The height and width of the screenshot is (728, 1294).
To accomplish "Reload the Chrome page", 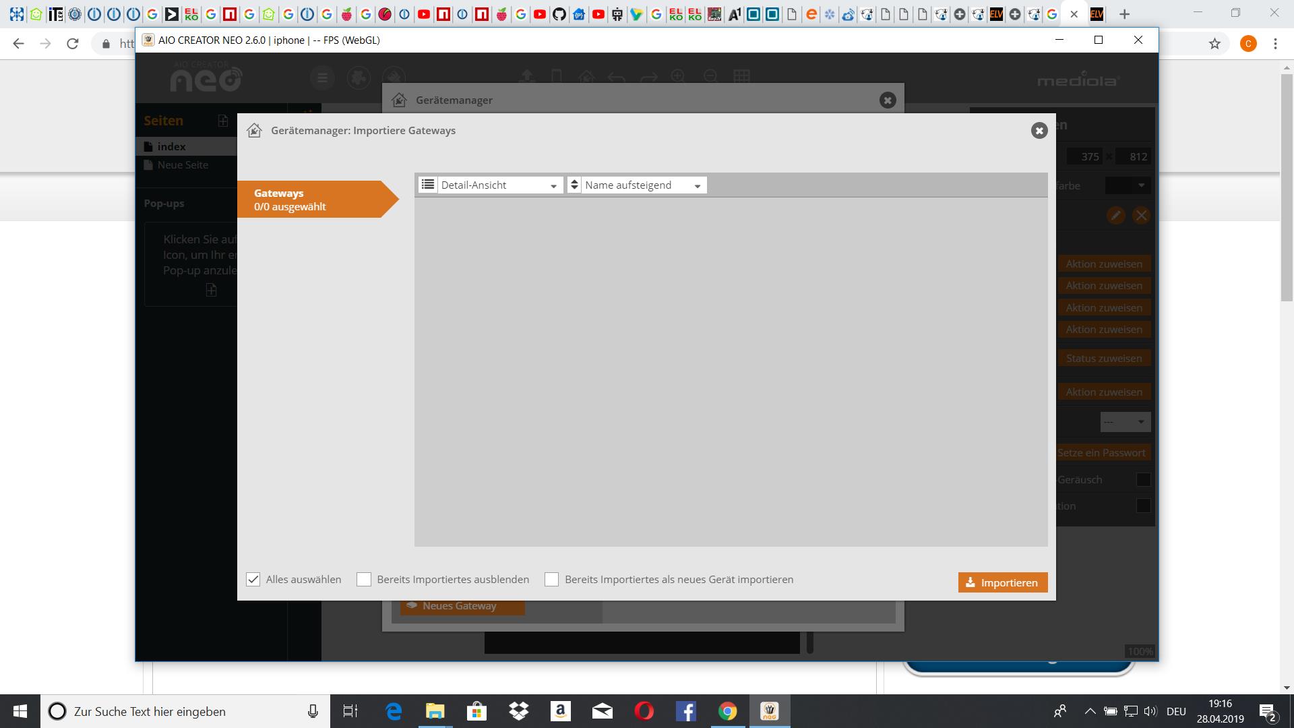I will pyautogui.click(x=73, y=44).
